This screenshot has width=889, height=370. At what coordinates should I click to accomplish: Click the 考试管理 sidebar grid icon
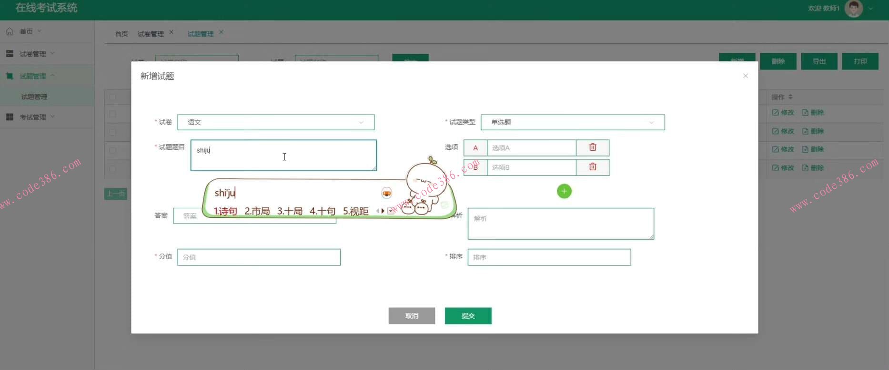pyautogui.click(x=10, y=117)
